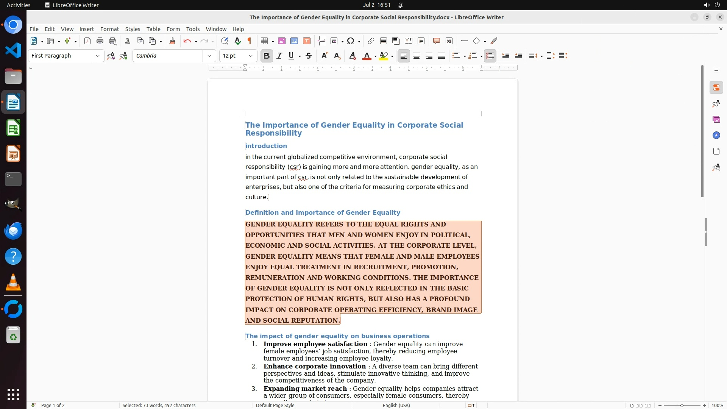Click the Clone Formatting paintbrush icon
Viewport: 727px width, 409px height.
(x=172, y=41)
